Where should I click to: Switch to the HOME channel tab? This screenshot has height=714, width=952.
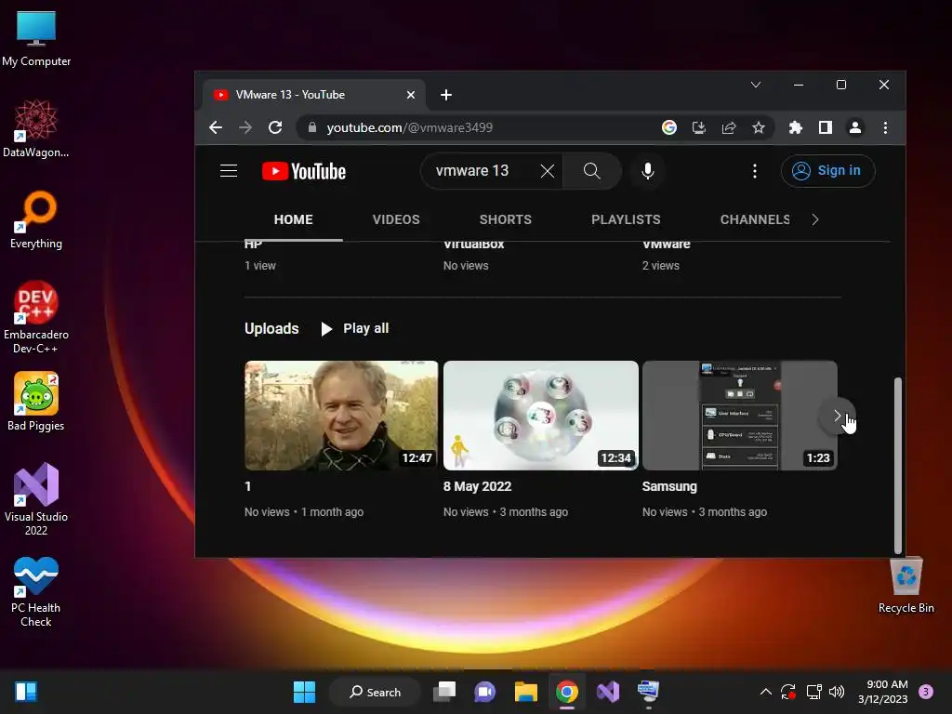pos(293,219)
